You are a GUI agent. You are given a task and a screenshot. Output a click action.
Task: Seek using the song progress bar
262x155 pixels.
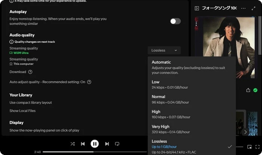click(95, 152)
